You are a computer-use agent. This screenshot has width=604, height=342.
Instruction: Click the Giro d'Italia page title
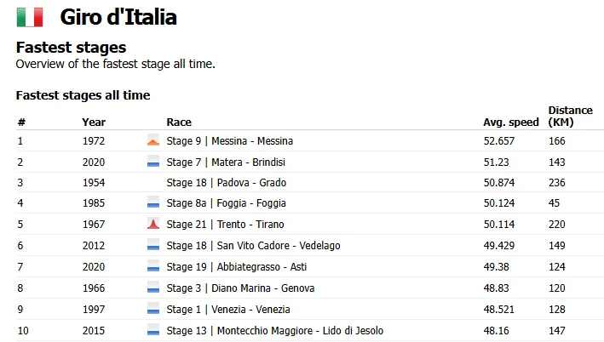coord(118,17)
